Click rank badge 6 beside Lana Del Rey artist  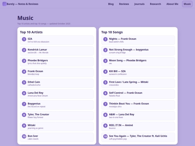[x=24, y=93]
